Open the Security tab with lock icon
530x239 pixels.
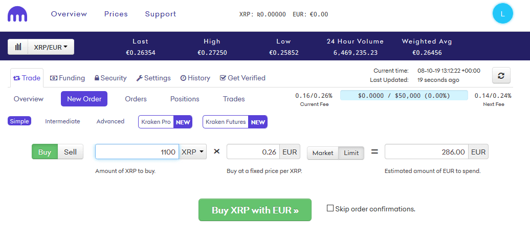click(x=110, y=78)
